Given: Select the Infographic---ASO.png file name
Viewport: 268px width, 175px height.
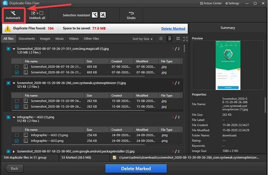Looking at the screenshot, I should tap(47, 141).
